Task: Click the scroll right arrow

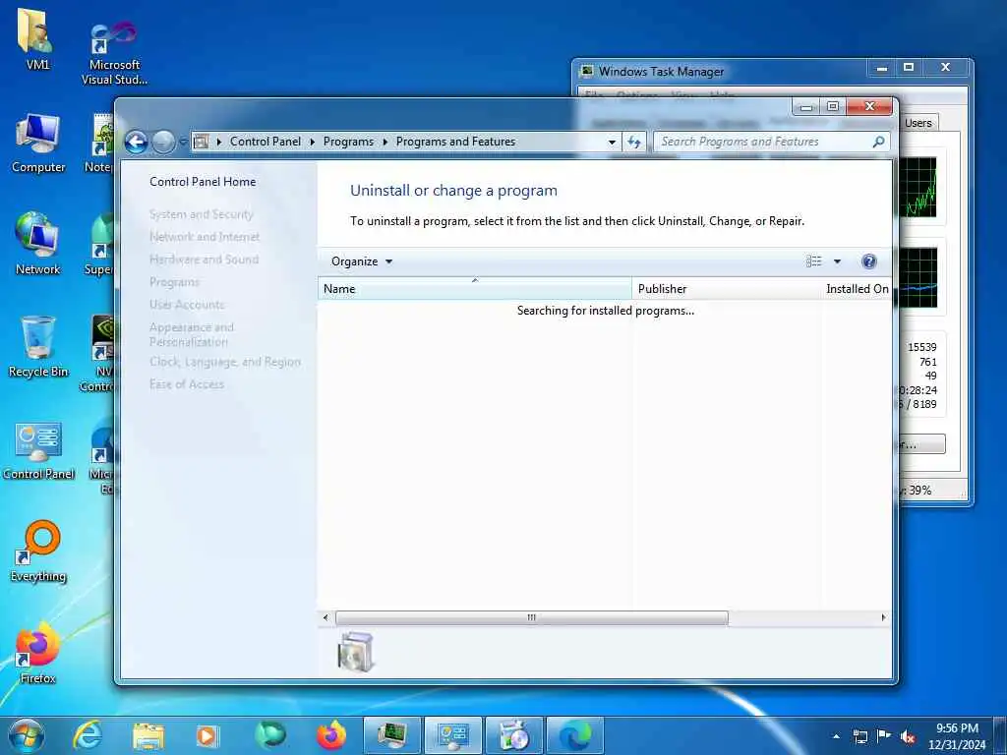Action: point(884,617)
